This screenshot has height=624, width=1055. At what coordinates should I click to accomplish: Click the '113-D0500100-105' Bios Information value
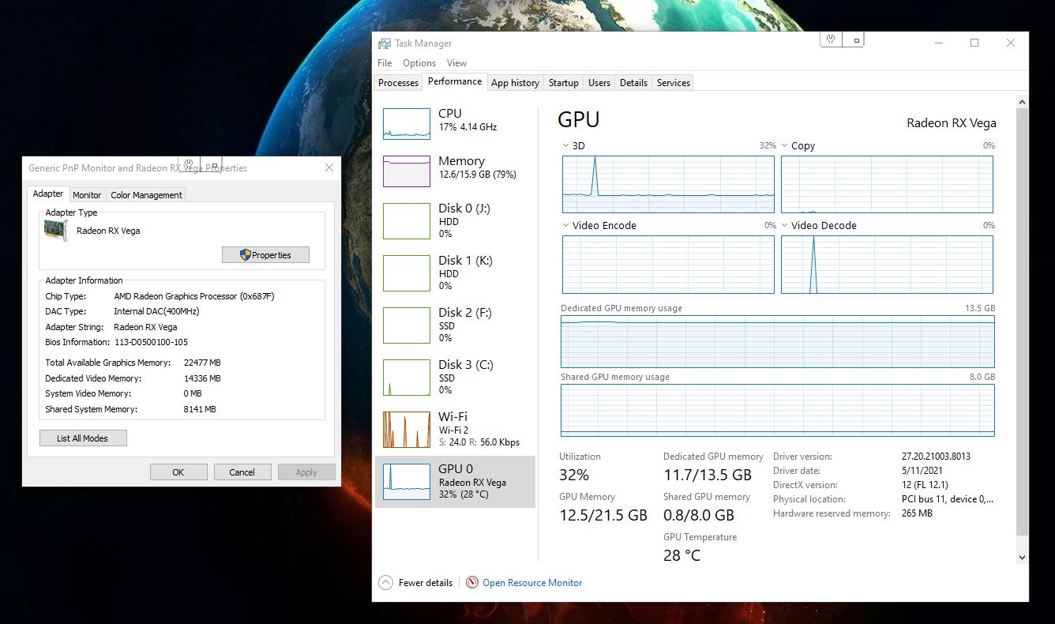(x=151, y=342)
